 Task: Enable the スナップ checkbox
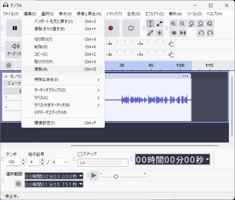tap(80, 154)
